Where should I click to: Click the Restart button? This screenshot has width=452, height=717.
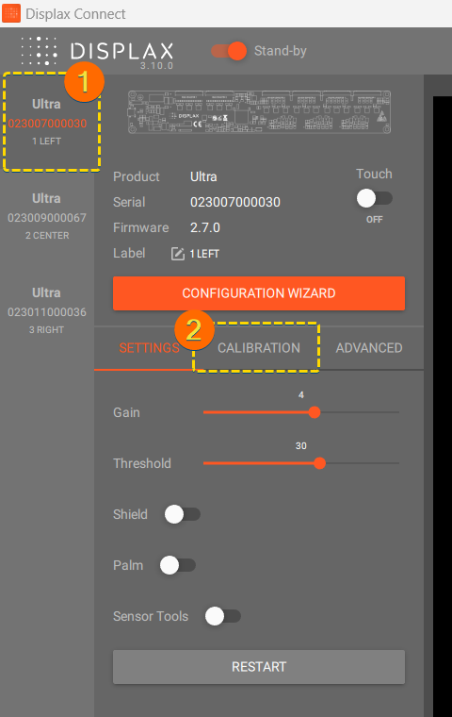[x=259, y=667]
